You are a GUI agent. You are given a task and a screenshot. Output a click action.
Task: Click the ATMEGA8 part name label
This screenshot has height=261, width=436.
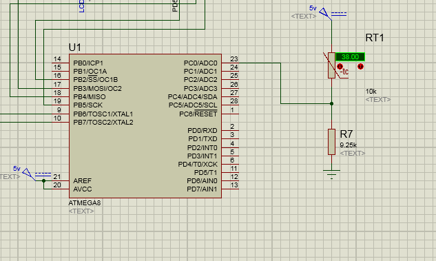click(x=85, y=203)
